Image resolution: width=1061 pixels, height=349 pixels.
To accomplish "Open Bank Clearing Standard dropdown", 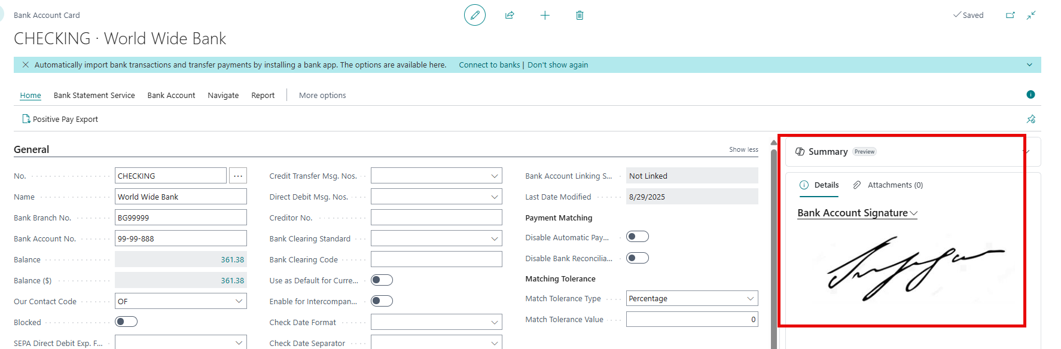I will (495, 238).
